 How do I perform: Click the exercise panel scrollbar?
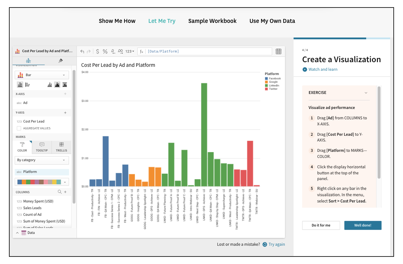click(379, 133)
